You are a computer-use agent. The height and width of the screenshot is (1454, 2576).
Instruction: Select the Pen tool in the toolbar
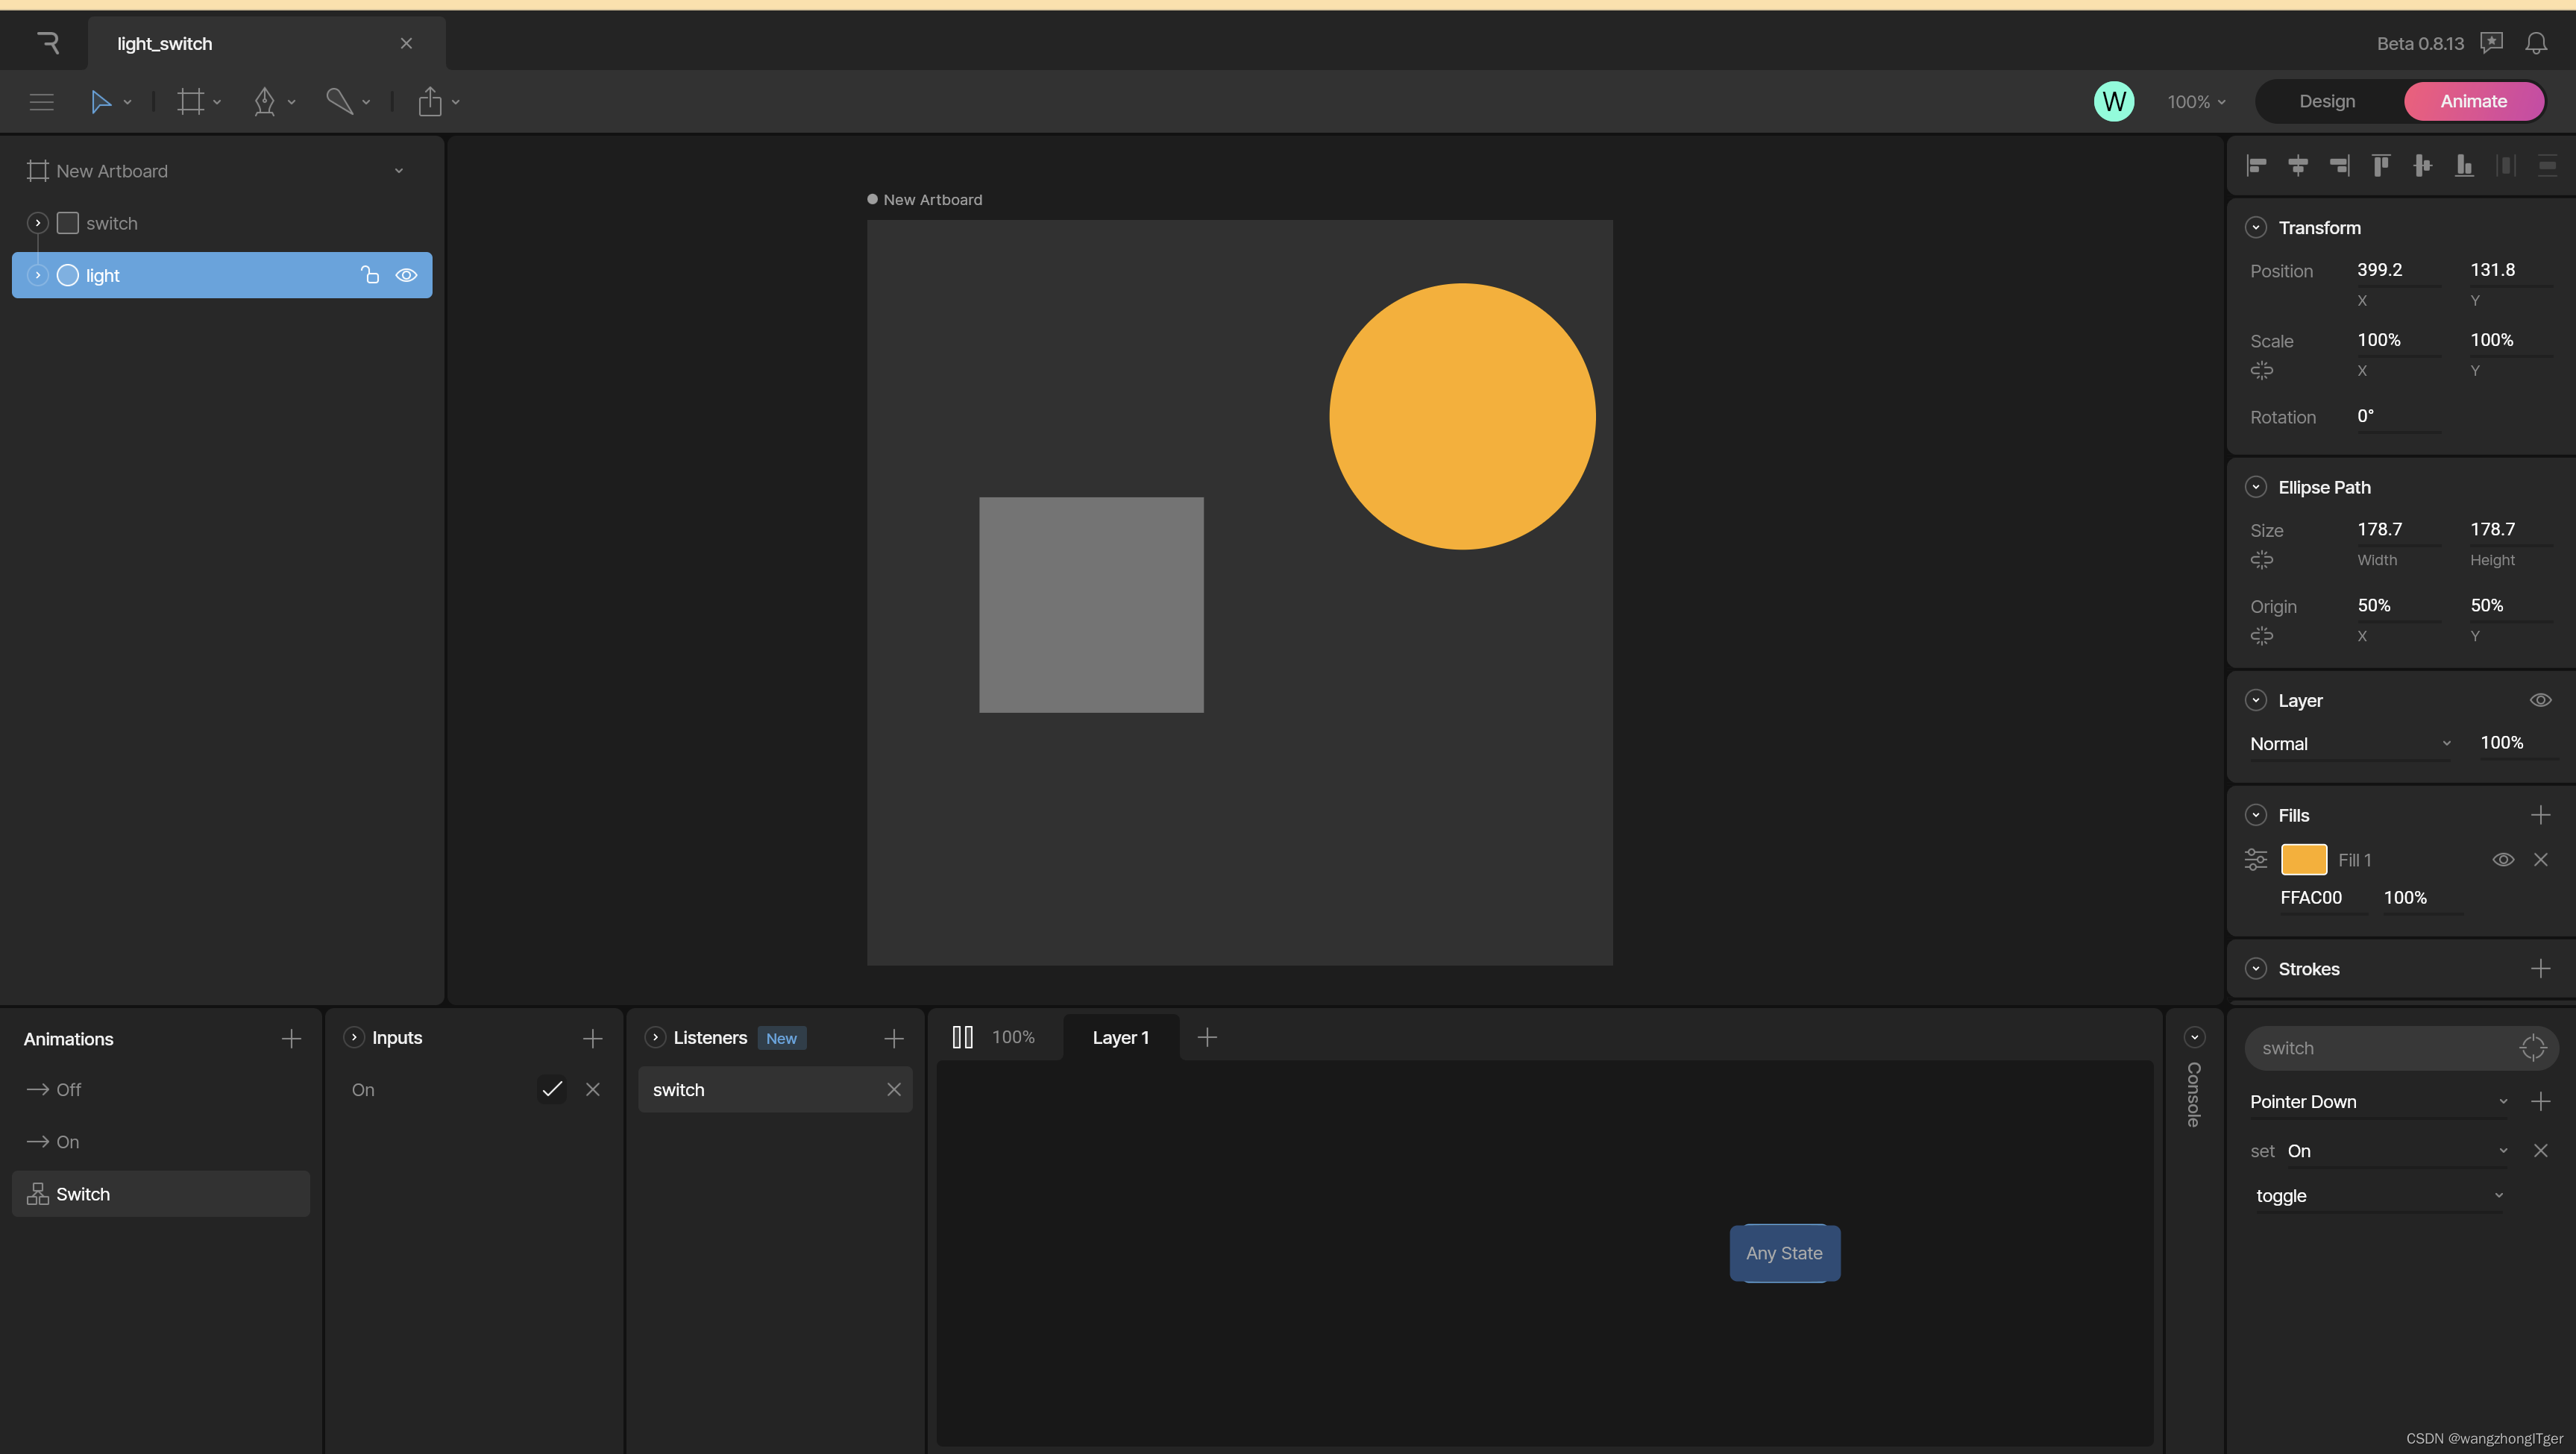[x=265, y=101]
